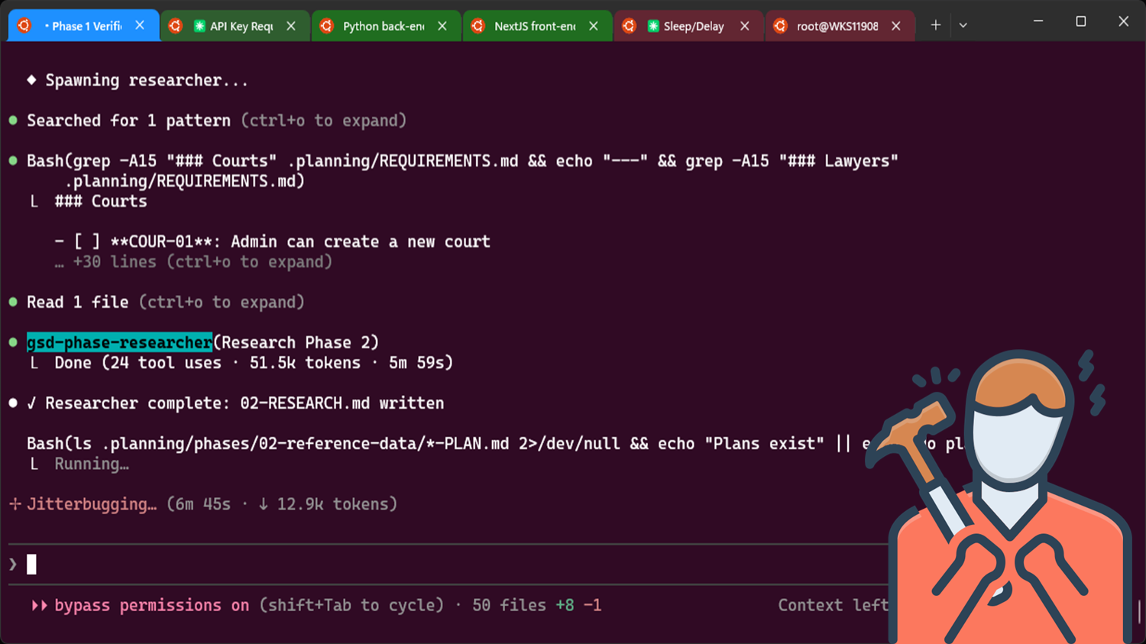Click the green status icon on API Key tab
The image size is (1146, 644).
point(199,26)
